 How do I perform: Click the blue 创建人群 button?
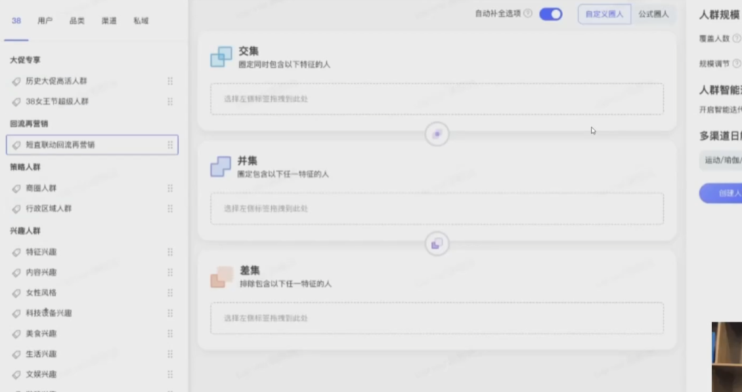click(722, 193)
